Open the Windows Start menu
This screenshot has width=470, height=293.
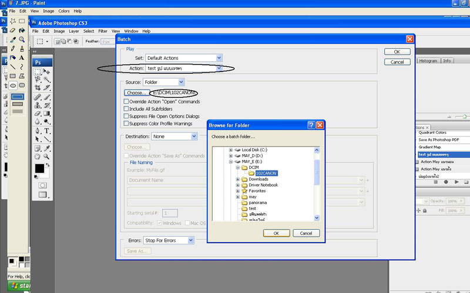[x=19, y=285]
